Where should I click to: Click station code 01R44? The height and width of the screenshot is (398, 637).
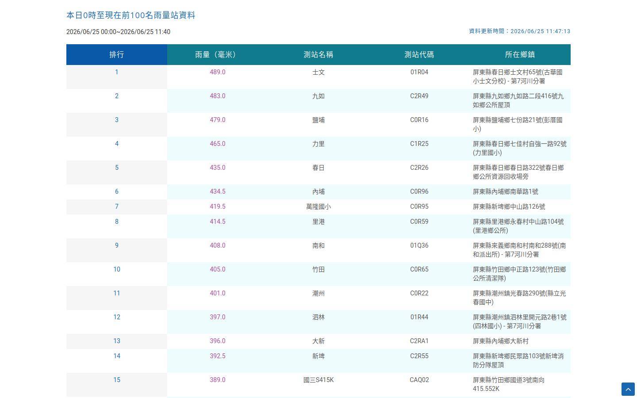tap(419, 317)
